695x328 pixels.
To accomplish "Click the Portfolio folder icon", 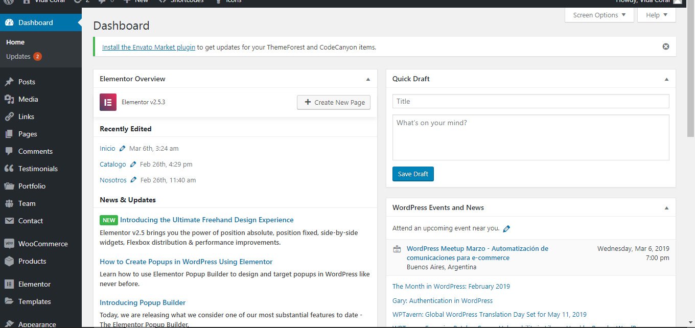I will (9, 186).
